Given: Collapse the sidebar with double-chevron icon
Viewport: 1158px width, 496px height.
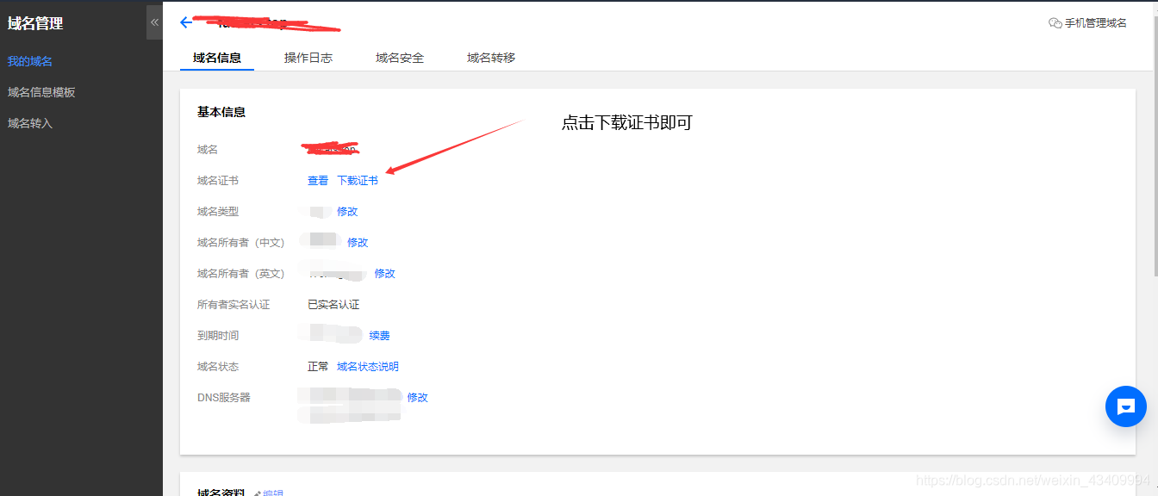Looking at the screenshot, I should point(154,22).
